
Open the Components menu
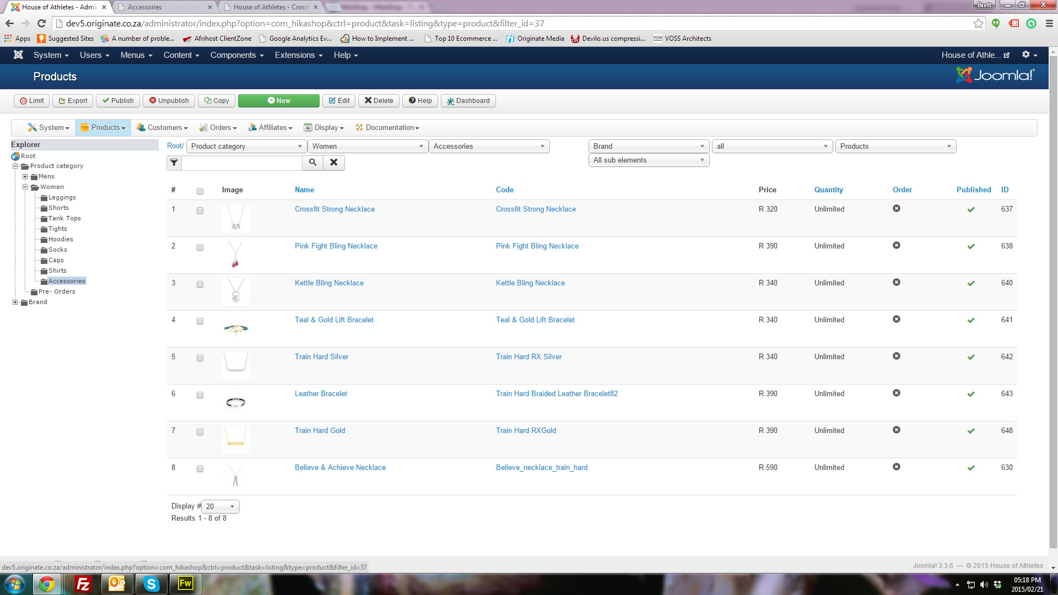tap(236, 55)
